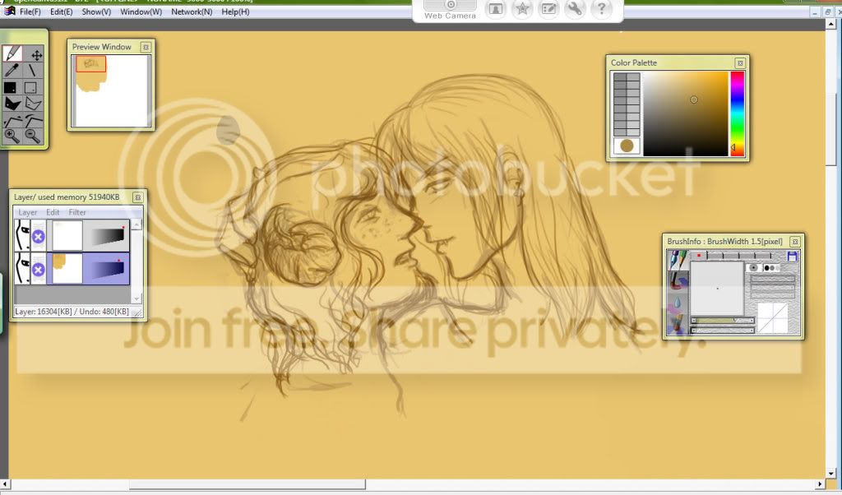Click the zoom out magnifier tool
This screenshot has width=842, height=495.
(x=33, y=136)
